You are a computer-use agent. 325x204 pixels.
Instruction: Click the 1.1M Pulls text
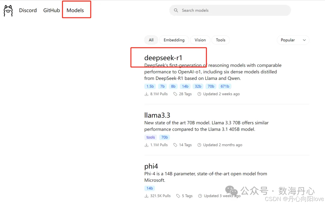(159, 145)
